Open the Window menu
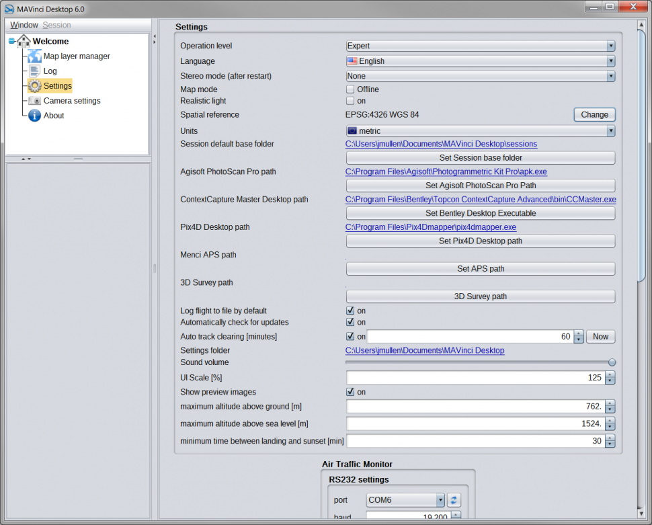Image resolution: width=652 pixels, height=525 pixels. [x=24, y=25]
